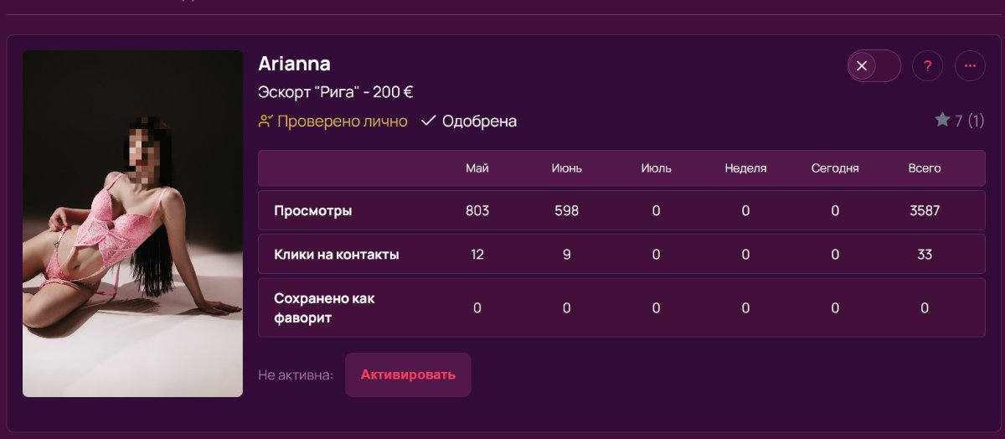
Task: Click the 12 contact clicks value
Action: tap(477, 255)
